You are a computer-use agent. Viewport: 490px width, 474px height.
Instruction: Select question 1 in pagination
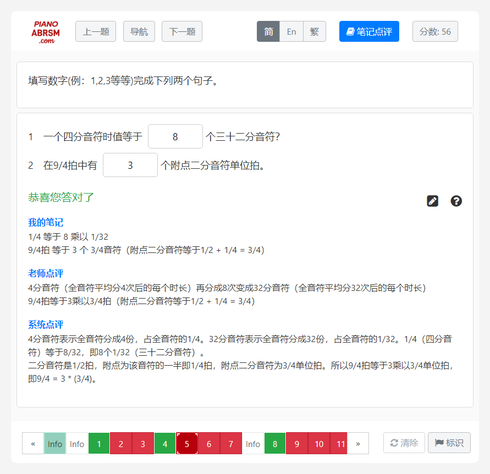tap(99, 443)
